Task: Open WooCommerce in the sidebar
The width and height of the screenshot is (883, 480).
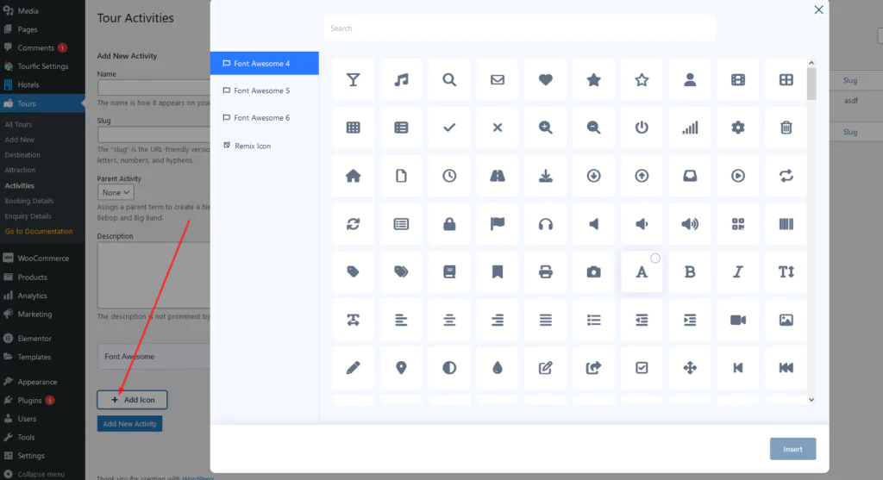Action: (42, 259)
